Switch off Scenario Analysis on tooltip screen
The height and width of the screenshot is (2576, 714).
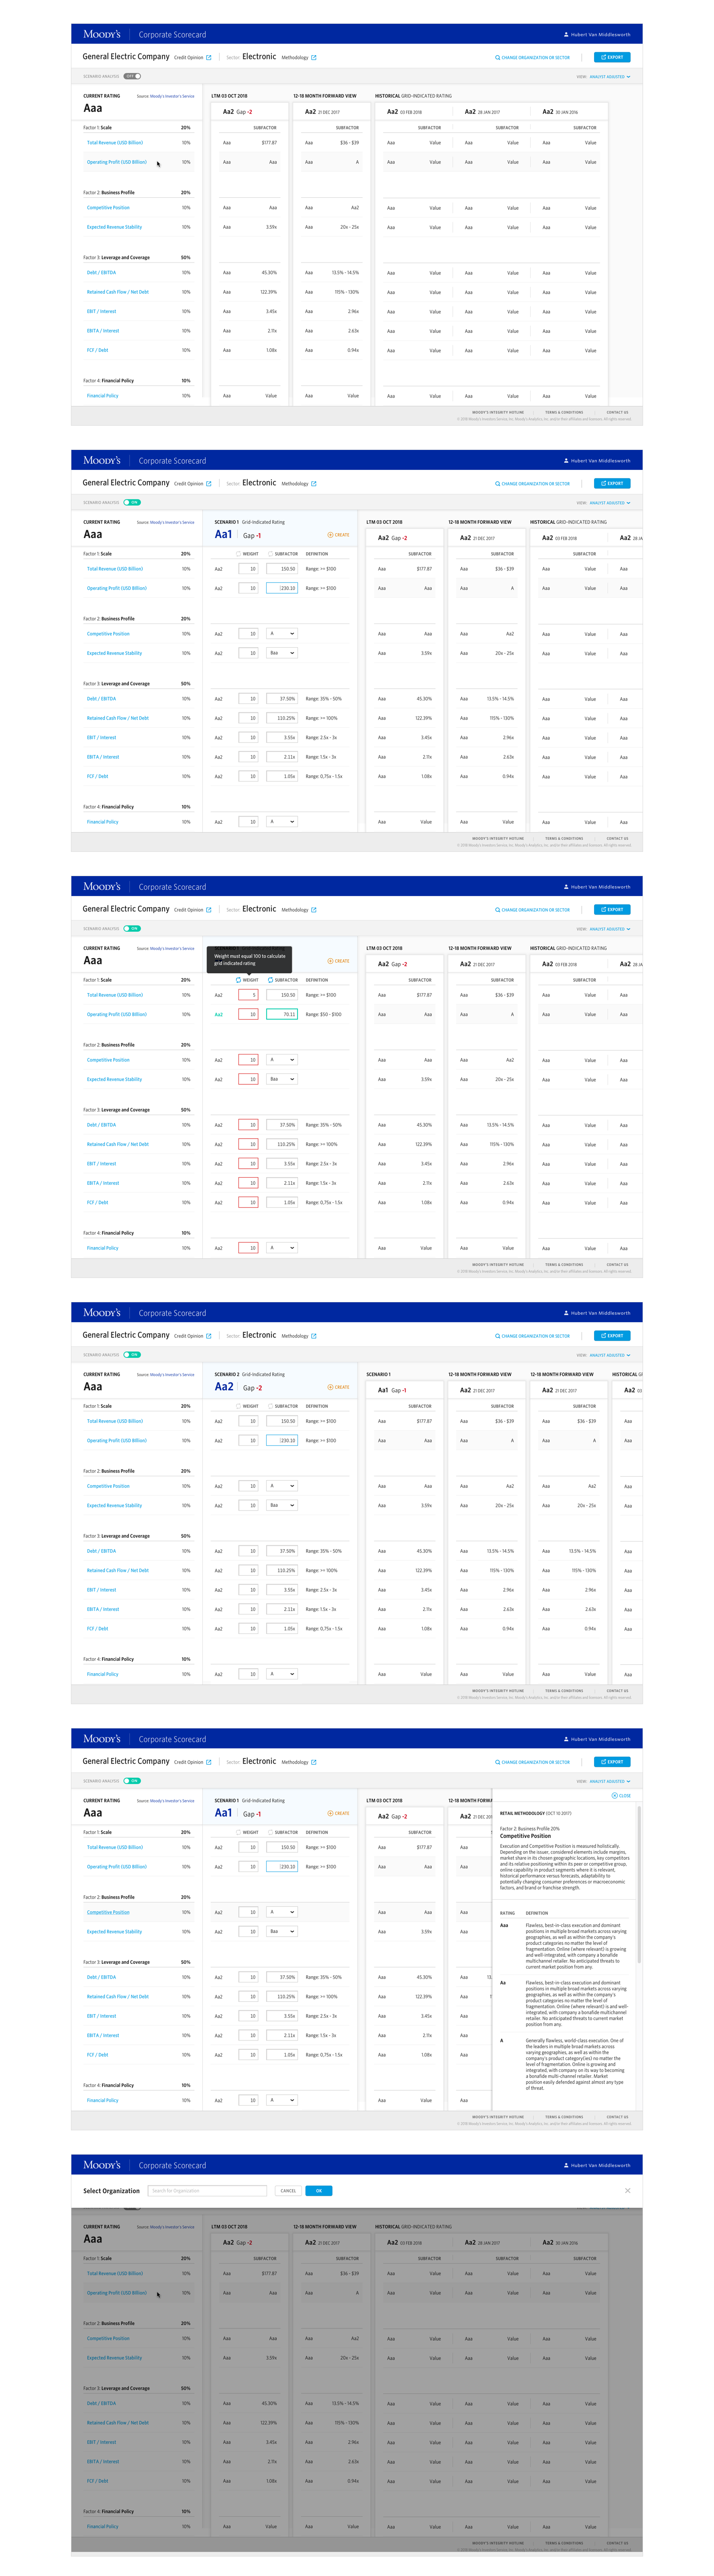pyautogui.click(x=132, y=929)
